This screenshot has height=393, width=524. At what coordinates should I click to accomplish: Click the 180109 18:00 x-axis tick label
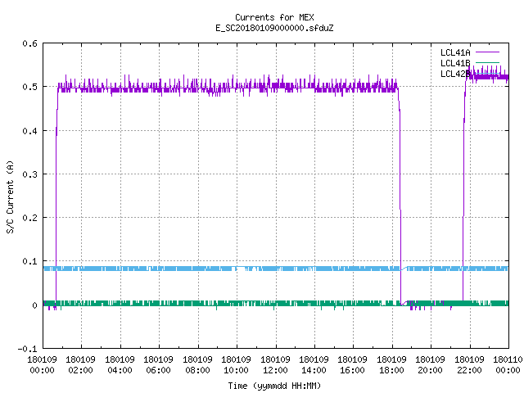point(391,365)
